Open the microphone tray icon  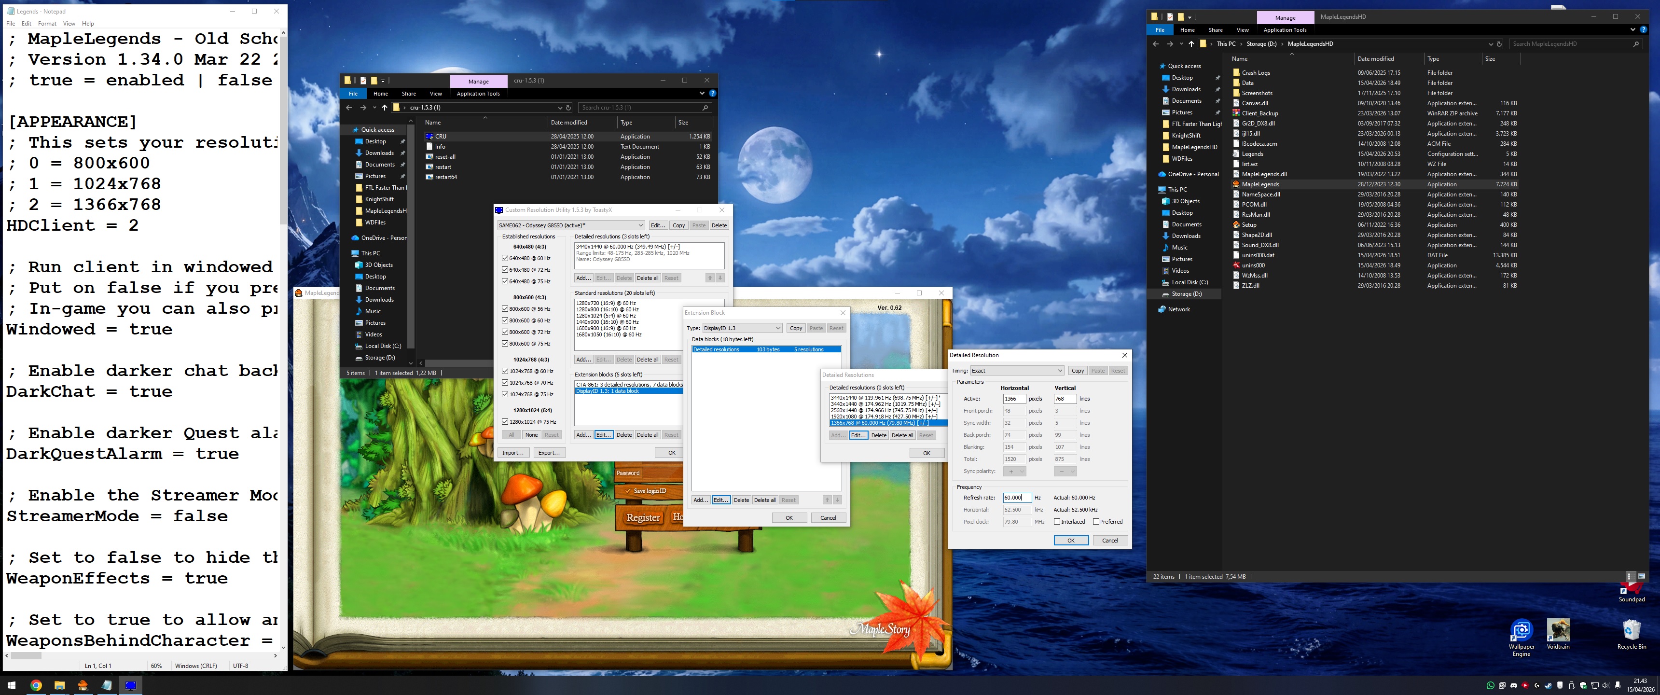(1618, 686)
